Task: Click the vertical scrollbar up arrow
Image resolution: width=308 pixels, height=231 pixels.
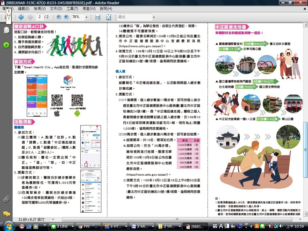Action: (x=305, y=25)
